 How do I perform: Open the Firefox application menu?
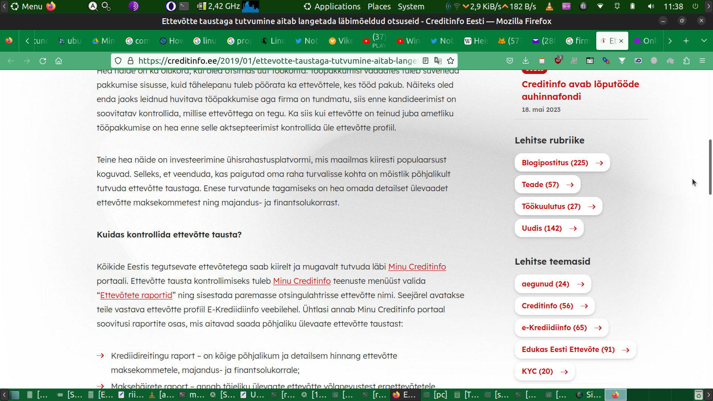click(x=702, y=61)
